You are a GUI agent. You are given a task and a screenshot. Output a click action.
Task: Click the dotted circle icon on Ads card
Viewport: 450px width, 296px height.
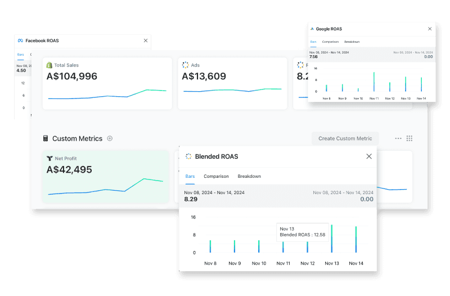(186, 65)
